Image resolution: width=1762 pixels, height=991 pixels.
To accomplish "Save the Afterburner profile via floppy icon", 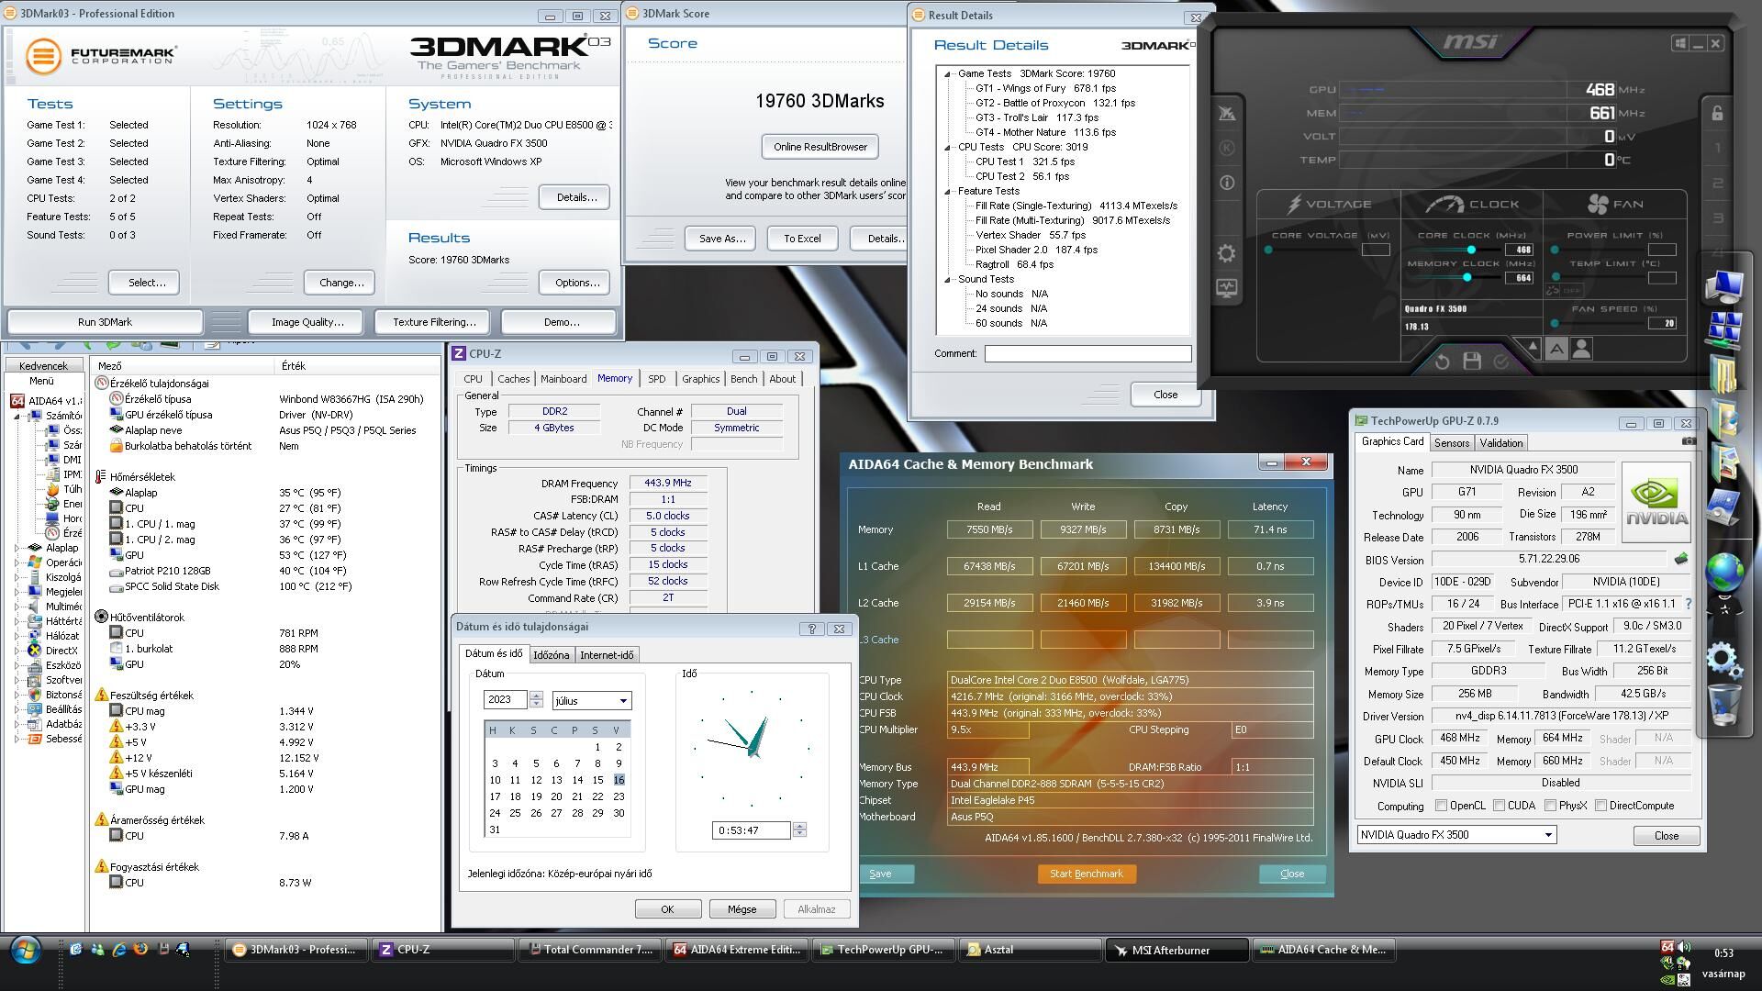I will 1472,362.
